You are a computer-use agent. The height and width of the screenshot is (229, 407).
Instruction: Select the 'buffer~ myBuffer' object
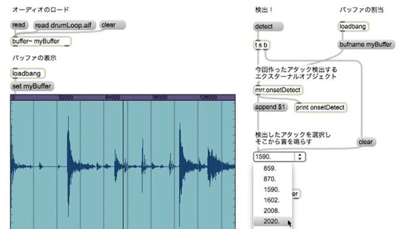pos(41,41)
